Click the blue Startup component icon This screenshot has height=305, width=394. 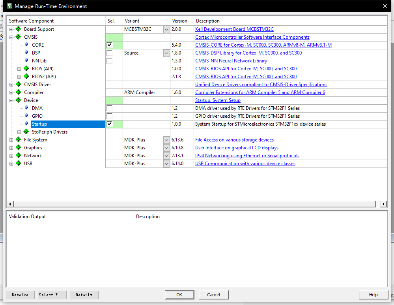(x=26, y=124)
